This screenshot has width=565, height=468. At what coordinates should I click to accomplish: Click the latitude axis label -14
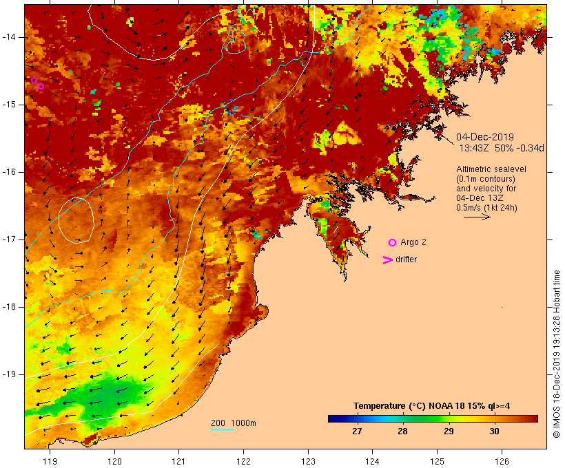(8, 37)
